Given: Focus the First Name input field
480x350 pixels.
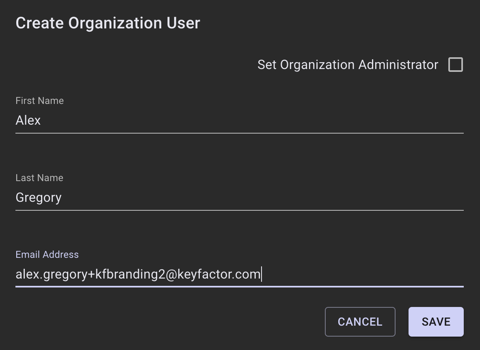Looking at the screenshot, I should pos(239,121).
